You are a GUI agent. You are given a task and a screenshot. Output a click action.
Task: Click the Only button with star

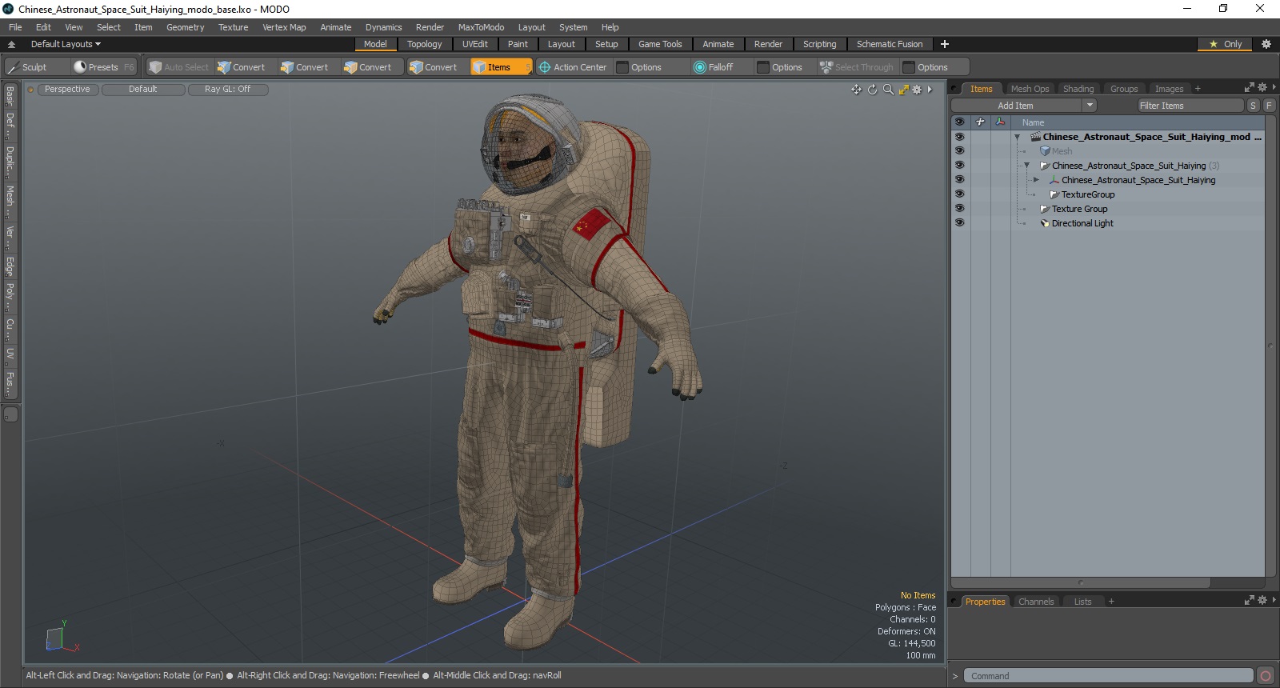pyautogui.click(x=1226, y=44)
